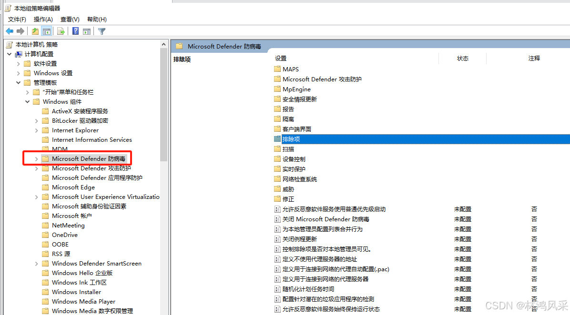Click the tree pane scrollbar up arrow
The width and height of the screenshot is (570, 315).
(163, 44)
